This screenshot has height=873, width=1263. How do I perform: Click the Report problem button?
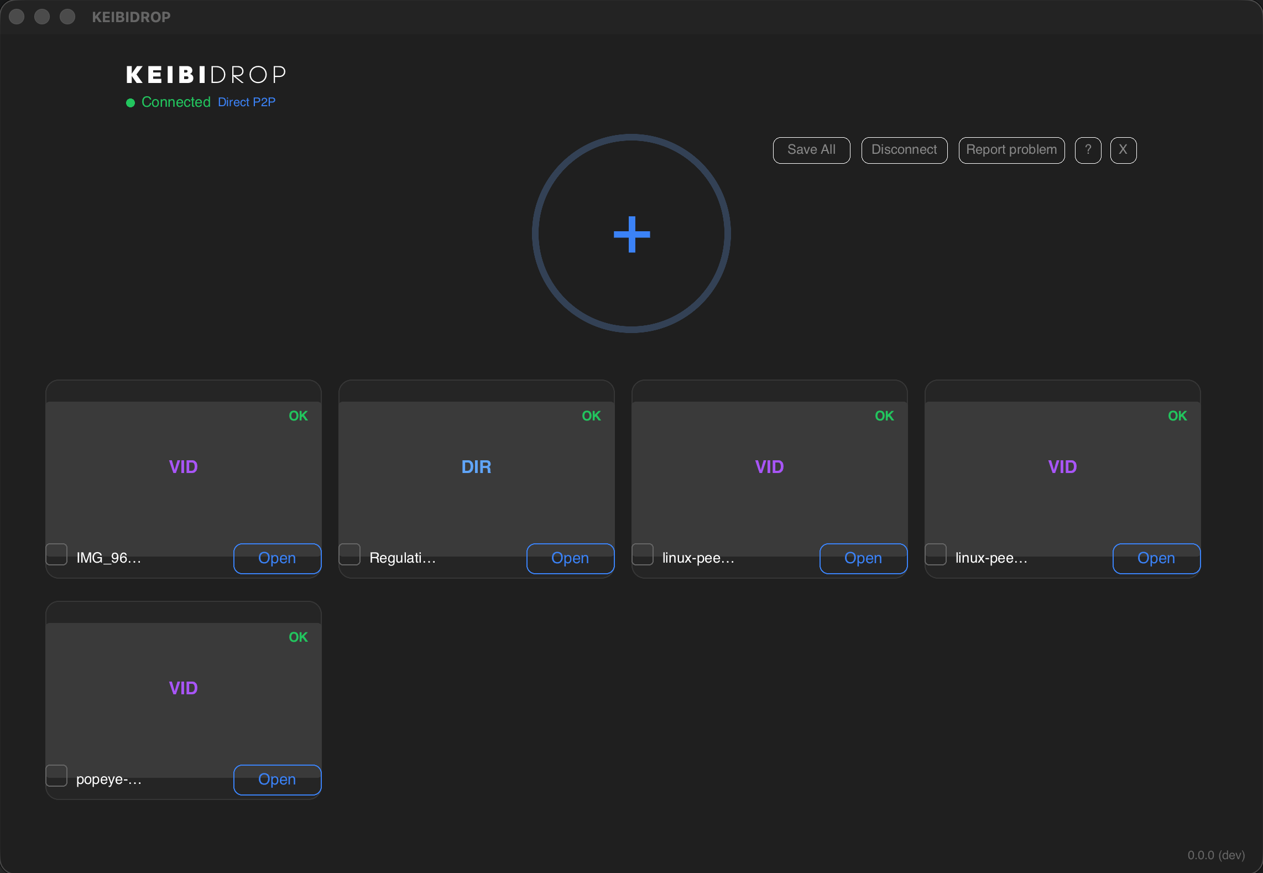pyautogui.click(x=1011, y=150)
